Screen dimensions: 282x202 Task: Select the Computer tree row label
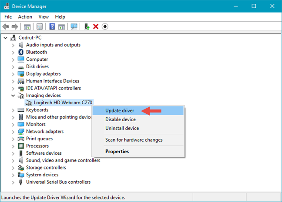tap(37, 59)
